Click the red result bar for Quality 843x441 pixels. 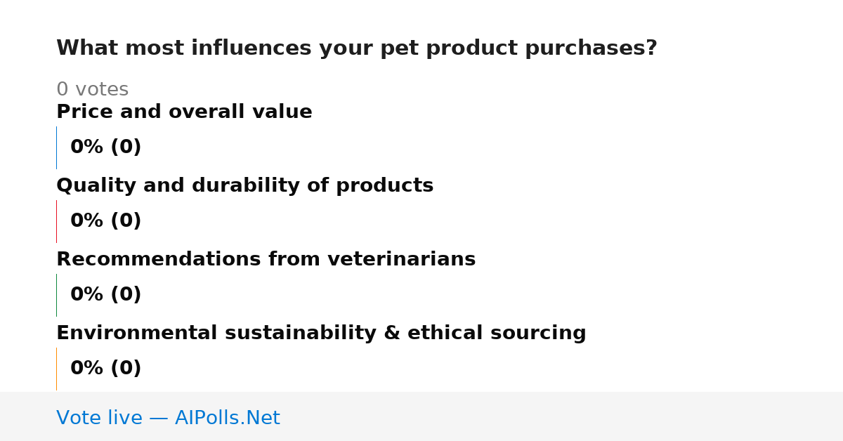tap(56, 221)
